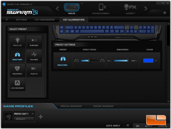Select the Blinking preset

[x=34, y=42]
